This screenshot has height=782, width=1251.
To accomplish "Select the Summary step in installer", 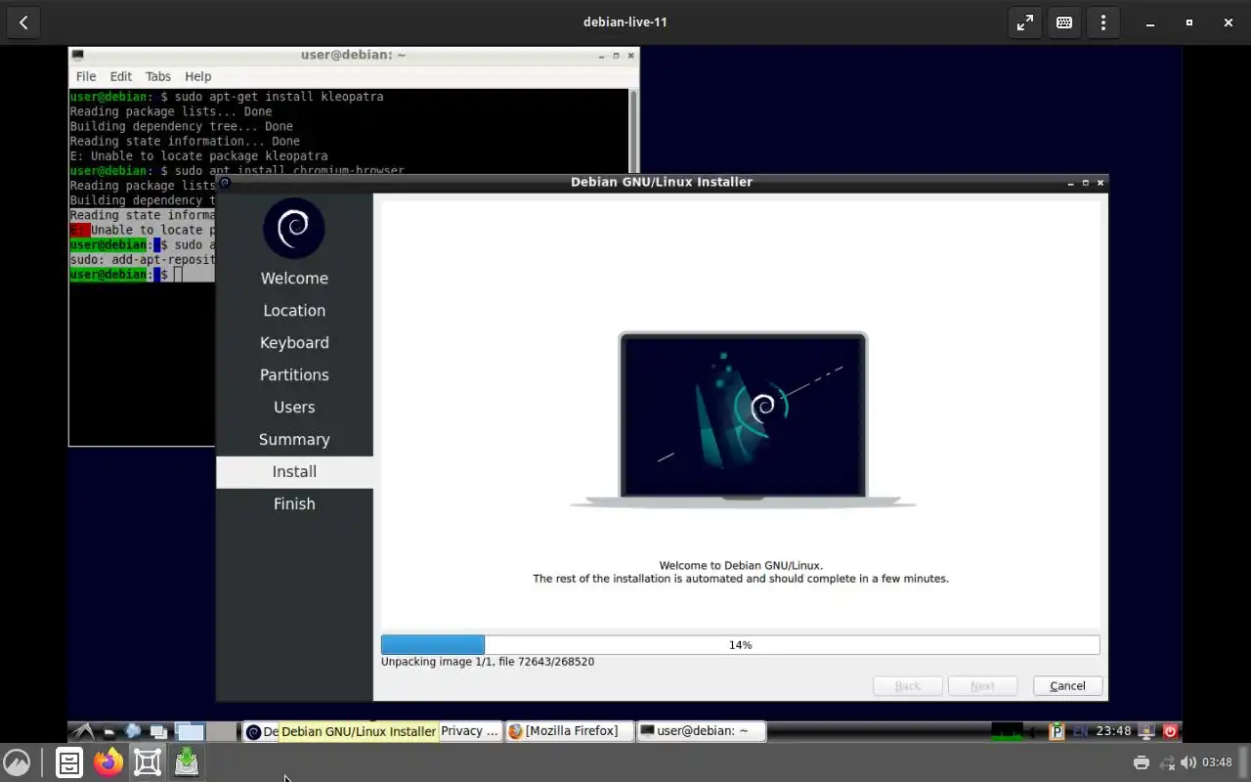I will pyautogui.click(x=294, y=440).
